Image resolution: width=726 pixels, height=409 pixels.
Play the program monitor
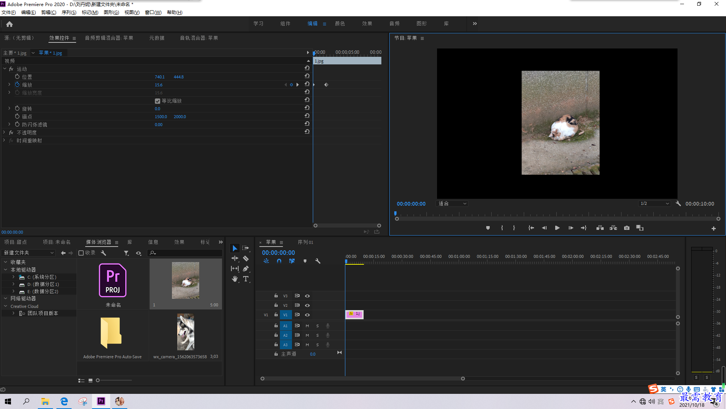click(557, 228)
